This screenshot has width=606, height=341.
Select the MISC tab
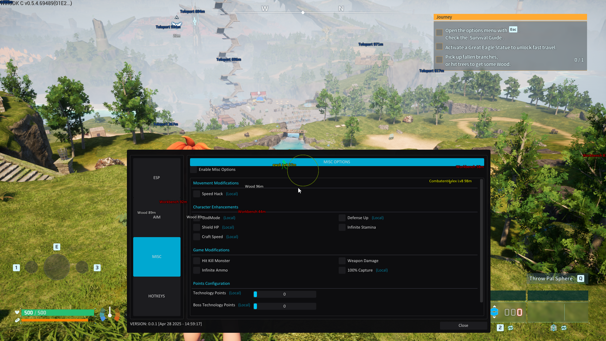[157, 257]
